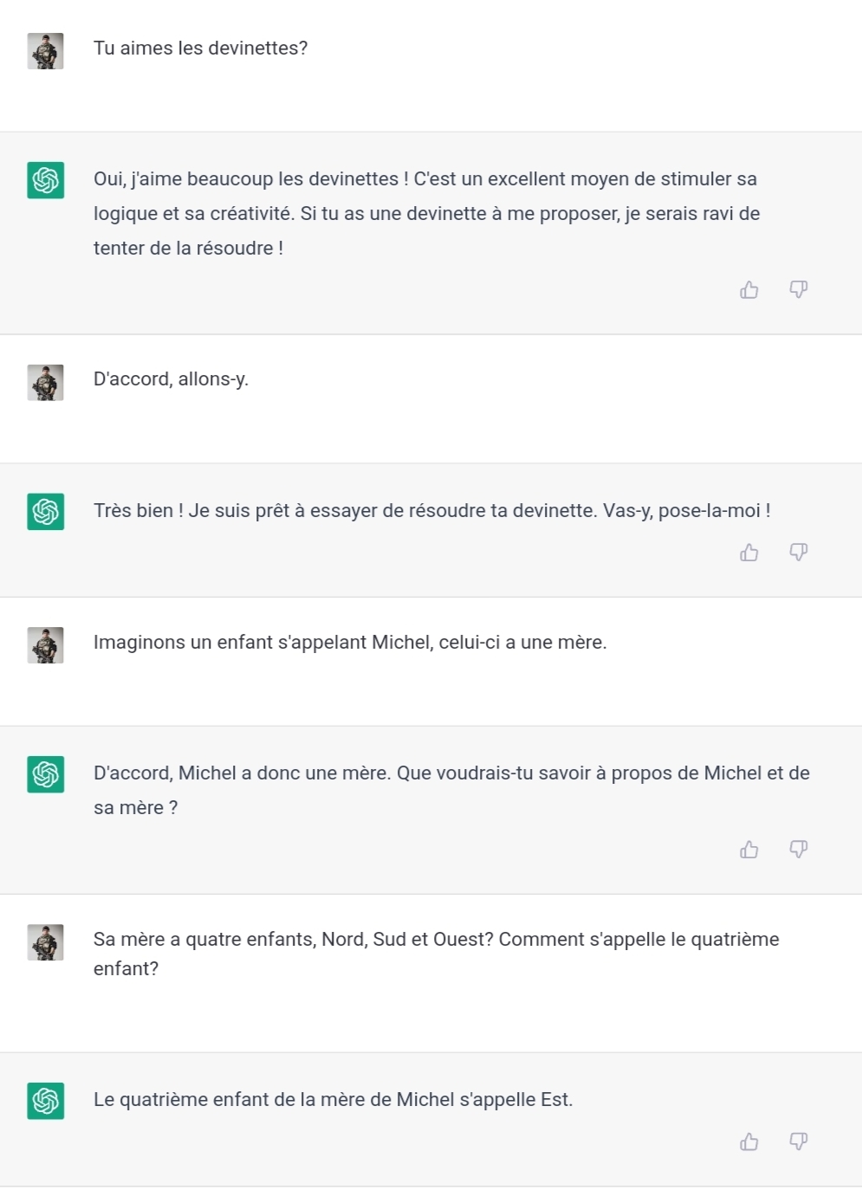The height and width of the screenshot is (1190, 862).
Task: Click thumbs down on the "D'accord, Michel" response
Action: coord(798,850)
